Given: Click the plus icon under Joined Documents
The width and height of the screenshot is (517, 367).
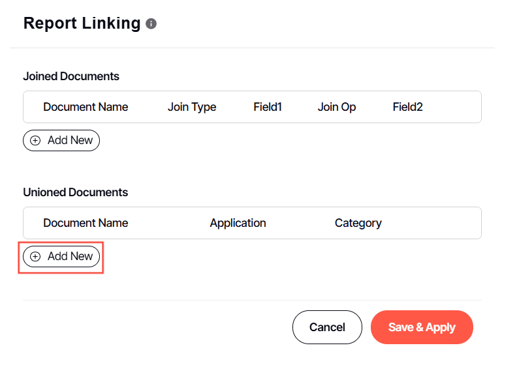Looking at the screenshot, I should (x=35, y=140).
